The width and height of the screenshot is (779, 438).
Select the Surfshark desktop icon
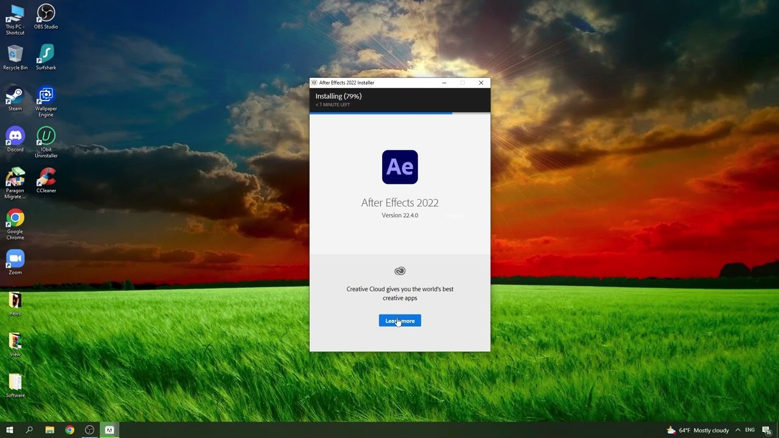click(x=46, y=57)
